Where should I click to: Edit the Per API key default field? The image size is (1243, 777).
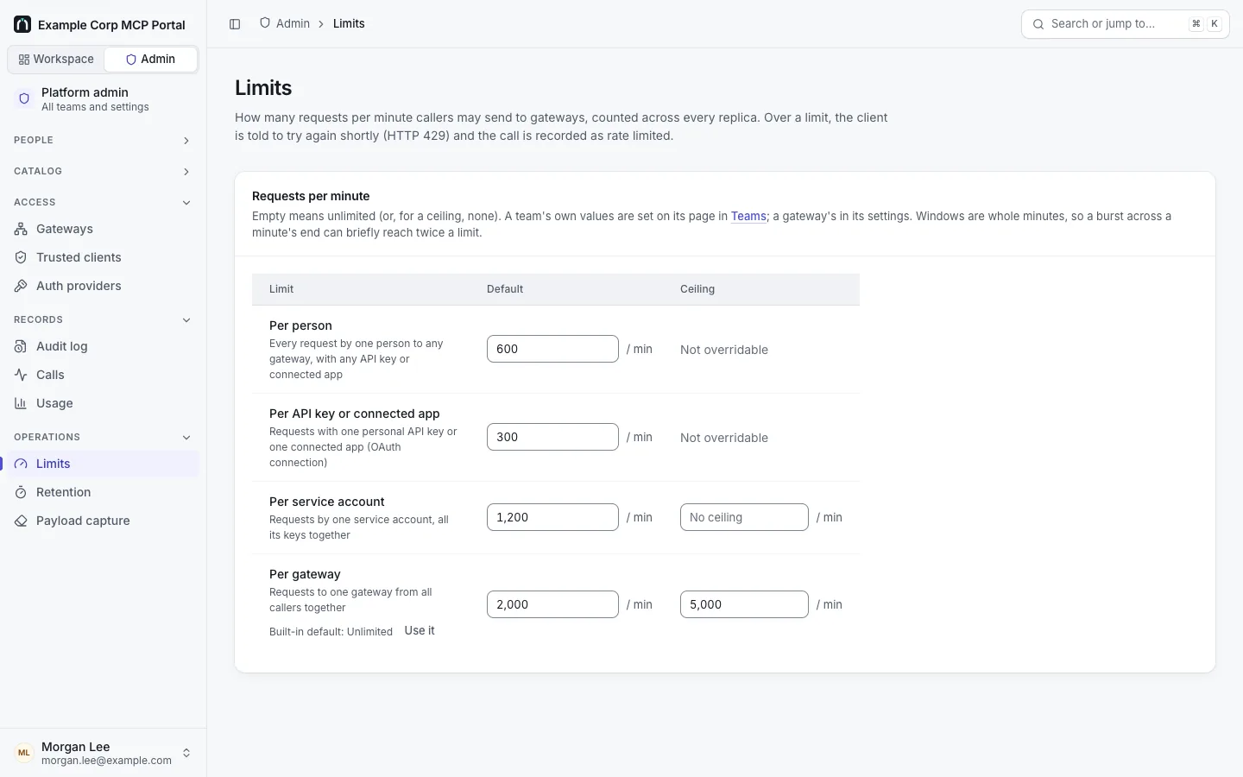pyautogui.click(x=552, y=437)
